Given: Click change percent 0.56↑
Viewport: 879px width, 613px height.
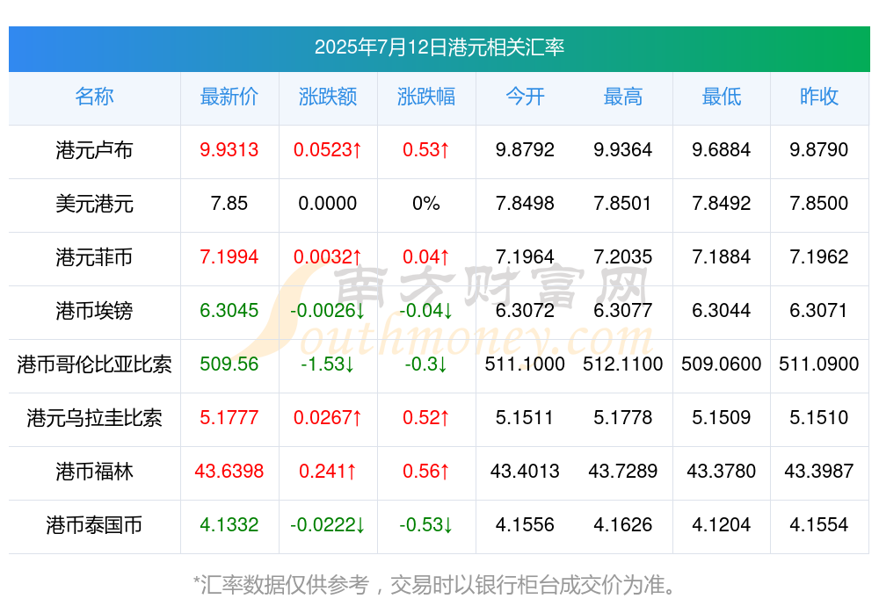Looking at the screenshot, I should pos(426,472).
